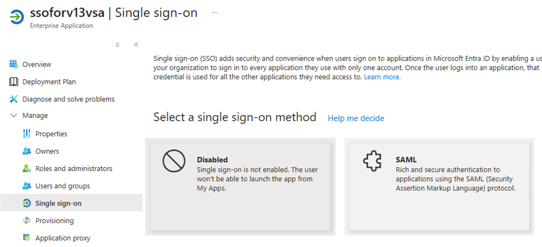The height and width of the screenshot is (247, 542).
Task: Open the Learn more link
Action: tap(382, 77)
